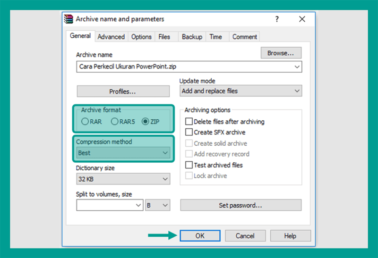
Task: Click the Set password... button
Action: [x=241, y=205]
